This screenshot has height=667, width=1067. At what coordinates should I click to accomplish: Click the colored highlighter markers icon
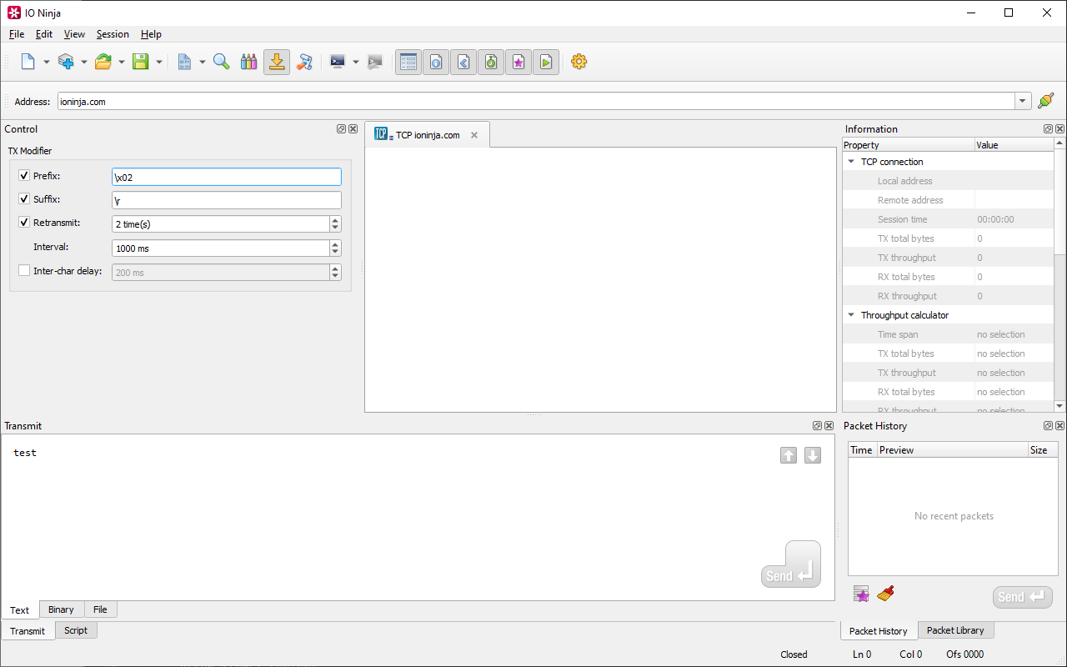coord(248,62)
